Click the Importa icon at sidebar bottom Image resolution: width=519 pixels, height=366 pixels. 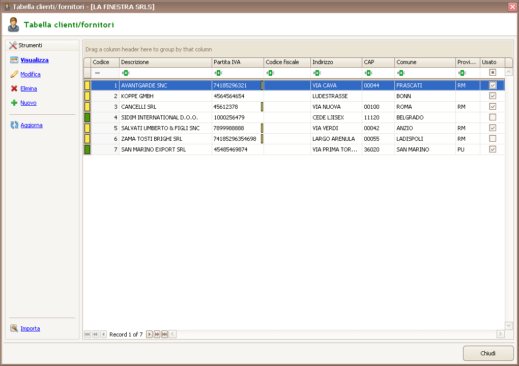(x=14, y=328)
